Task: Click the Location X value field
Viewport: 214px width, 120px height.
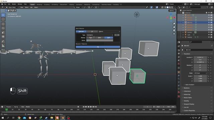Action: tap(200, 57)
